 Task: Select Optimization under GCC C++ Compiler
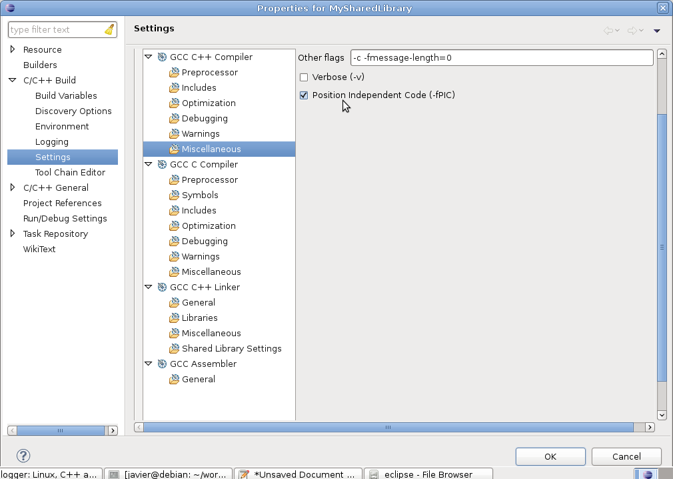(207, 103)
